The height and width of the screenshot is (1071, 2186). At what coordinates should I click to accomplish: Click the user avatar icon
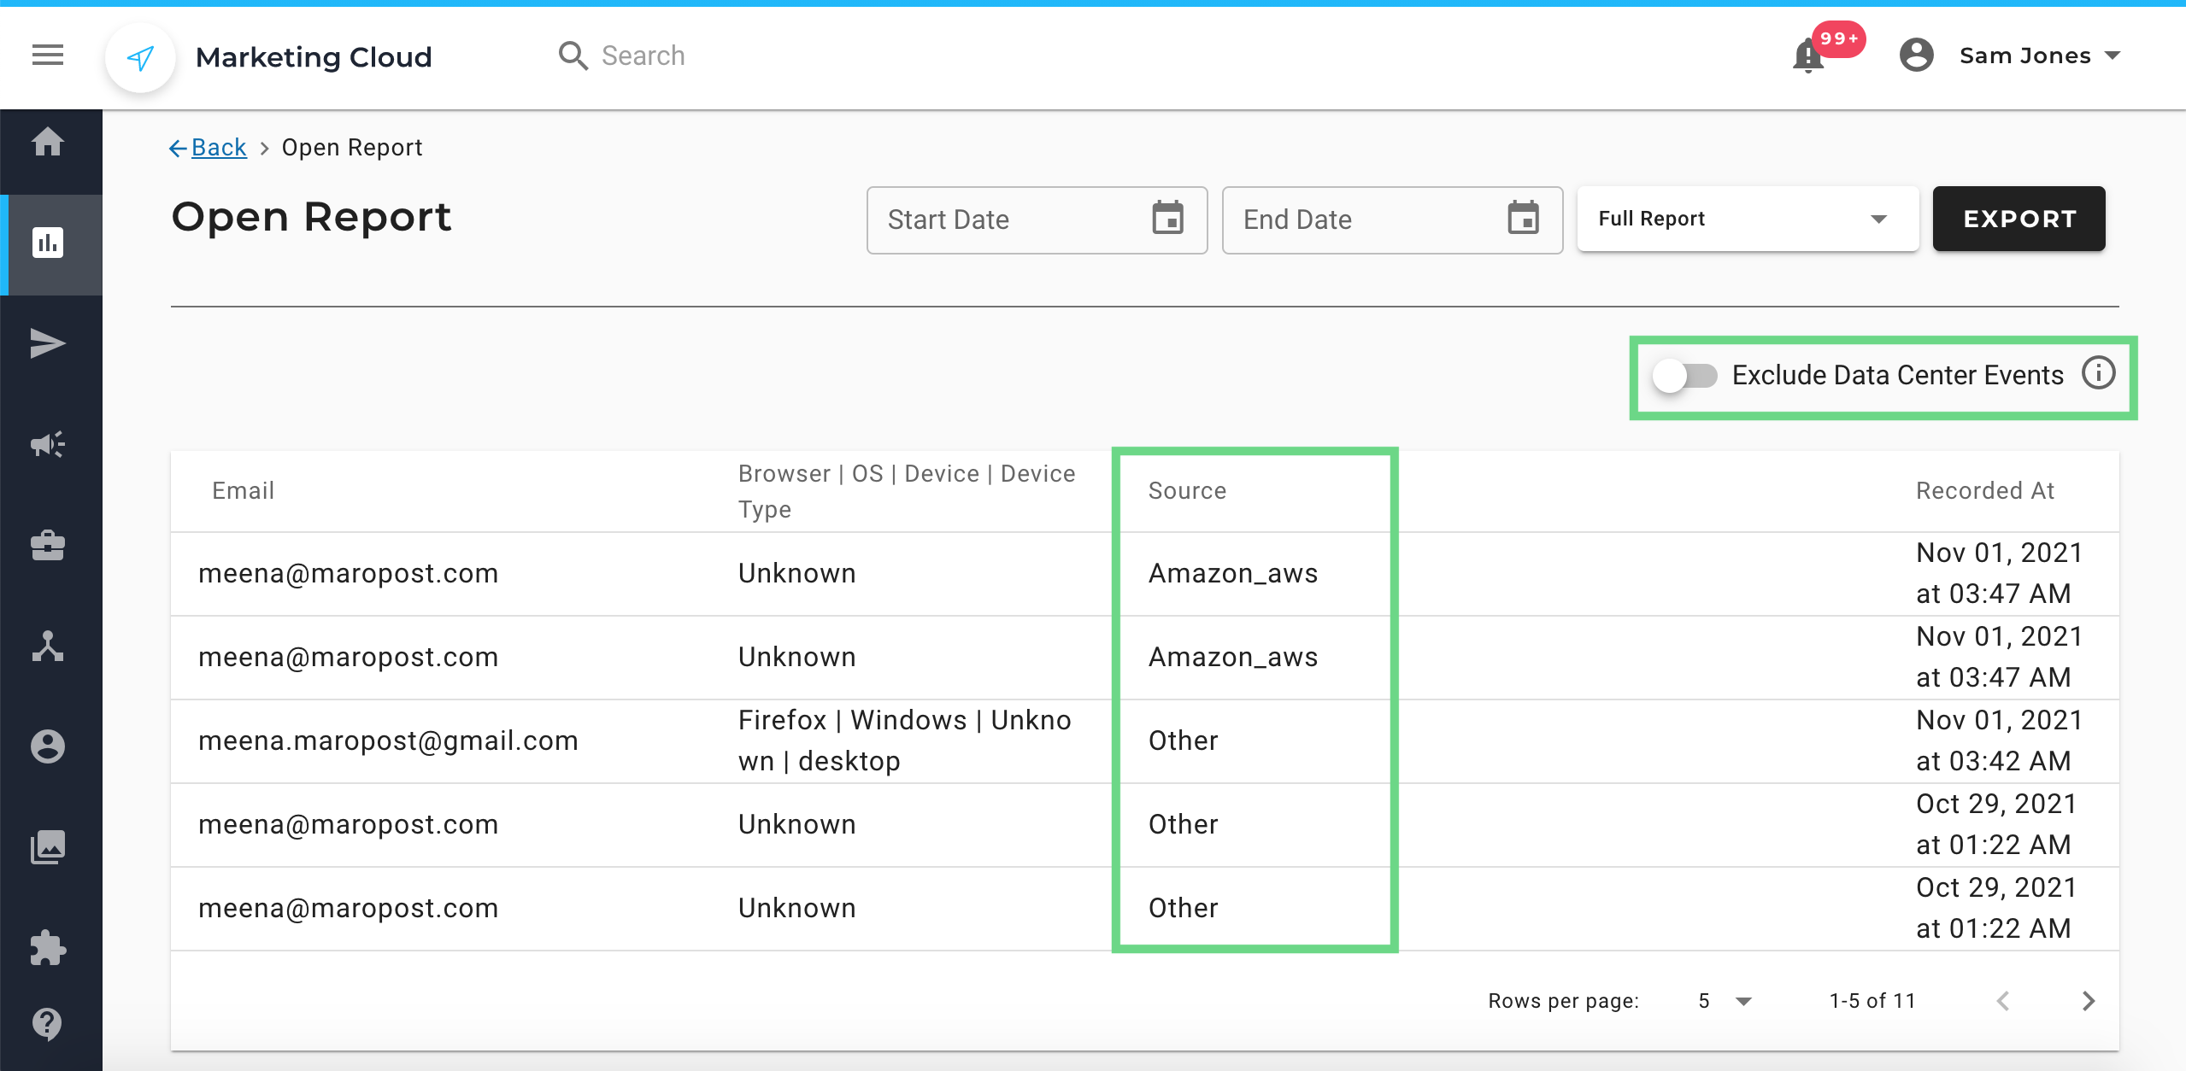(x=1916, y=56)
